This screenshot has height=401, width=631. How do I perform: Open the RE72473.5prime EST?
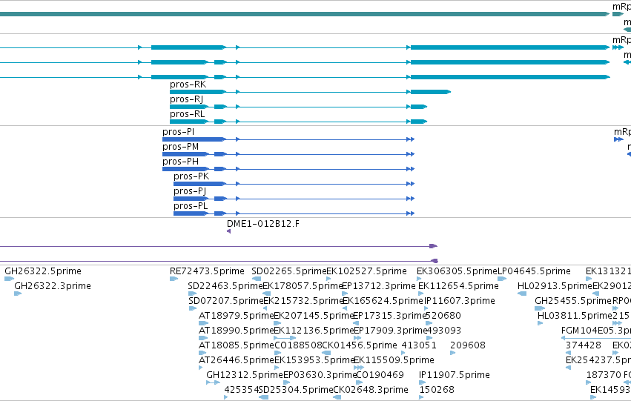[x=207, y=271]
